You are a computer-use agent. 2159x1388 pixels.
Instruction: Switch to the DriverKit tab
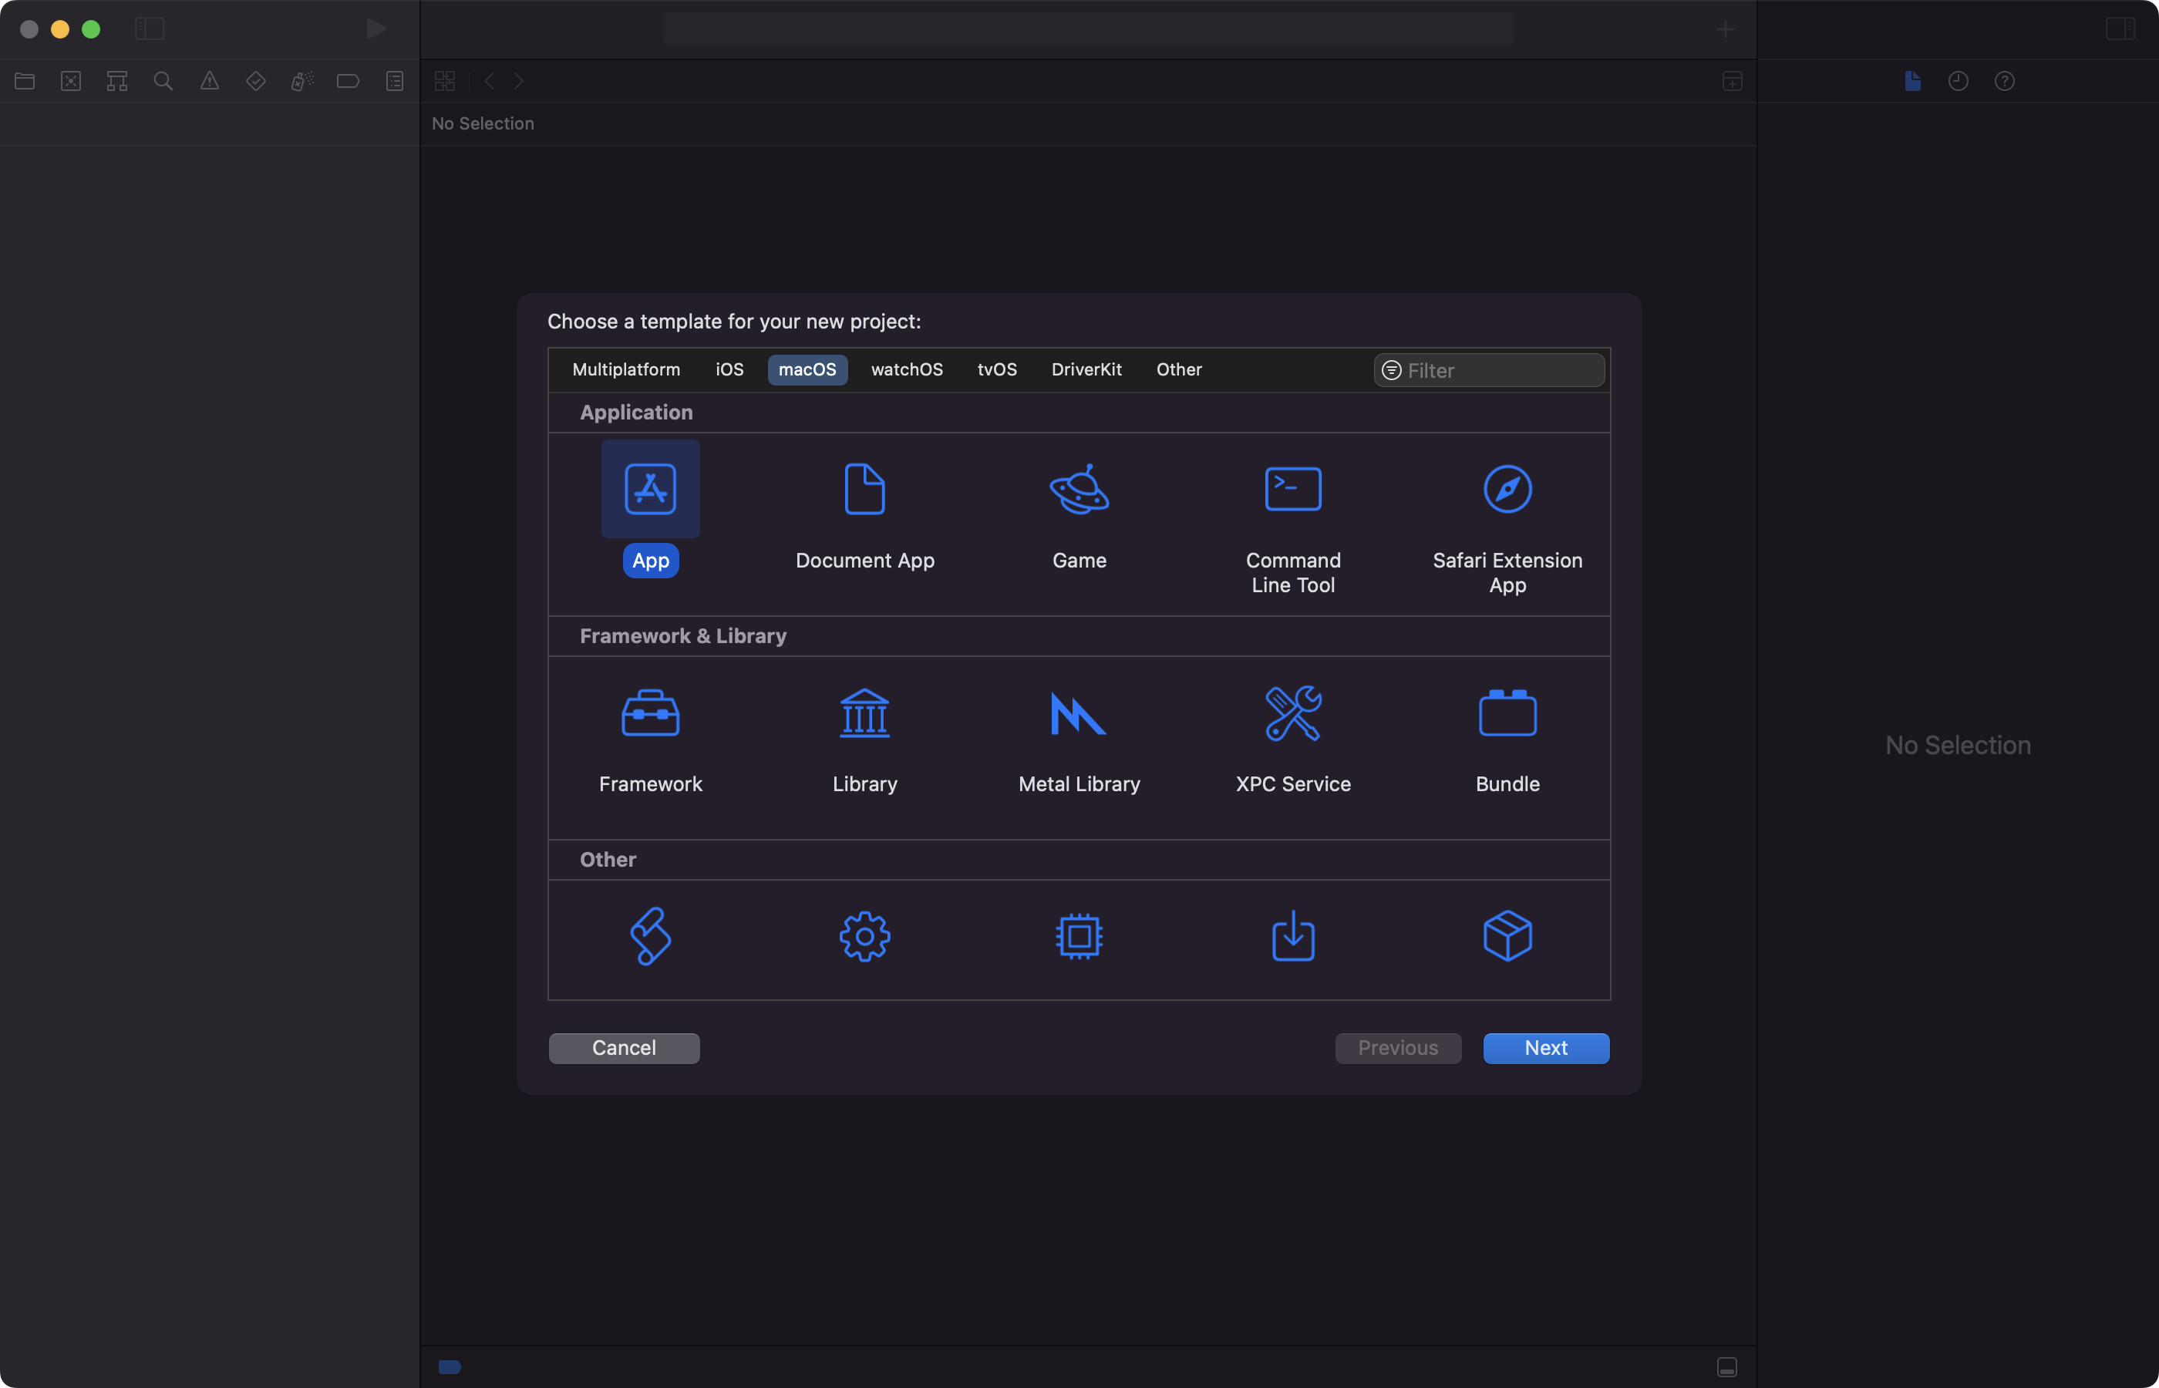click(x=1086, y=369)
